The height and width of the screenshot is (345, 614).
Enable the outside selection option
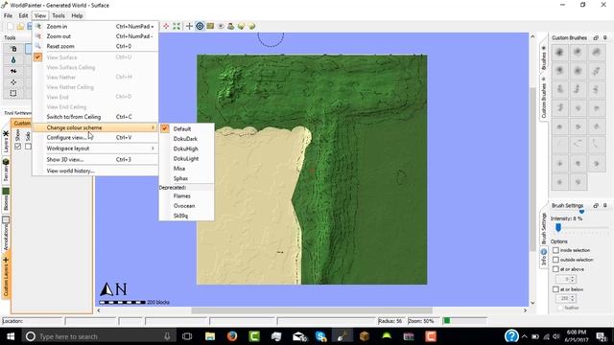tap(555, 260)
